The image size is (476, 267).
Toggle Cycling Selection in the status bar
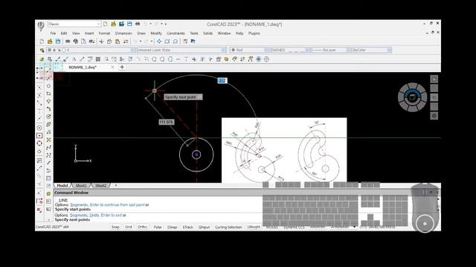click(x=228, y=227)
